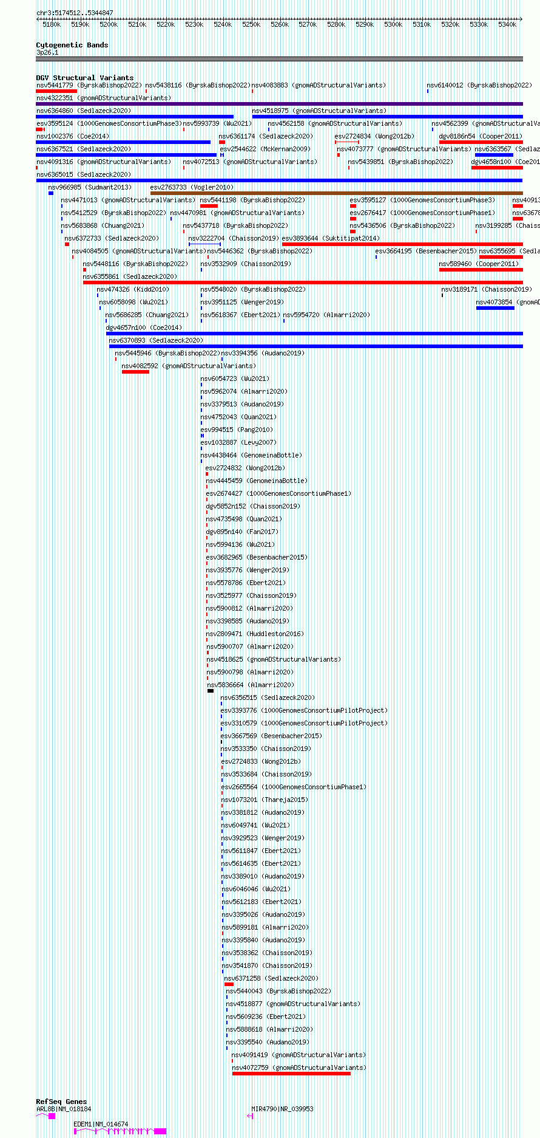This screenshot has height=1138, width=540.
Task: Click the nsv4562158 gnomAD variant label
Action: (x=335, y=124)
